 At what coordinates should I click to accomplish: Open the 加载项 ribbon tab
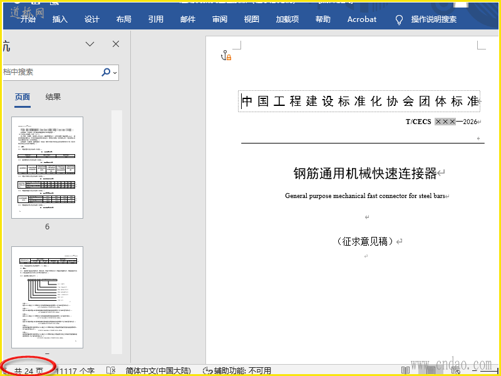287,19
